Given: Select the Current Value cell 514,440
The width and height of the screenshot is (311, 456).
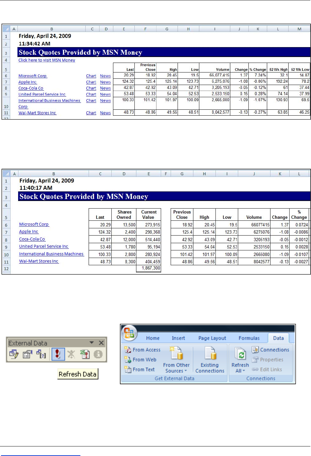Looking at the screenshot, I should pos(149,240).
